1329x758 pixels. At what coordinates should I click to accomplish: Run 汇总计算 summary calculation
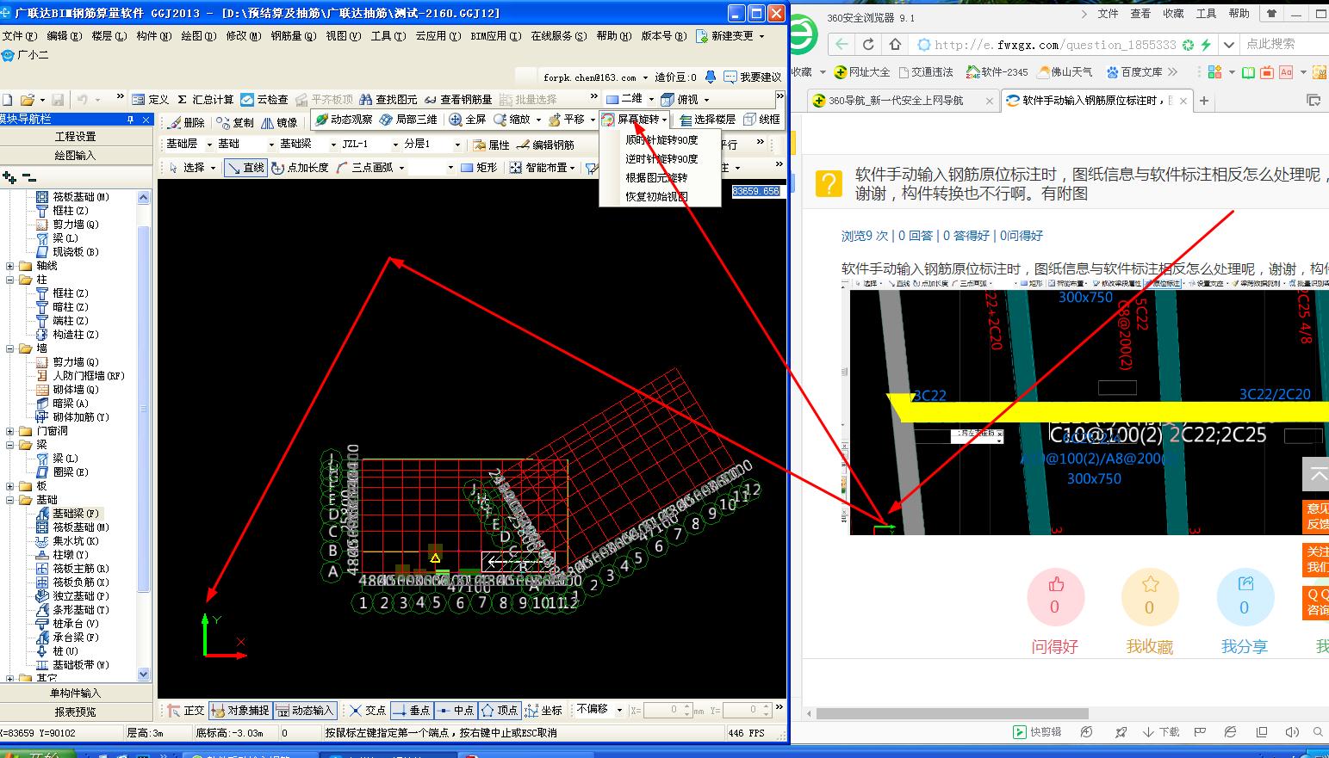[x=204, y=100]
